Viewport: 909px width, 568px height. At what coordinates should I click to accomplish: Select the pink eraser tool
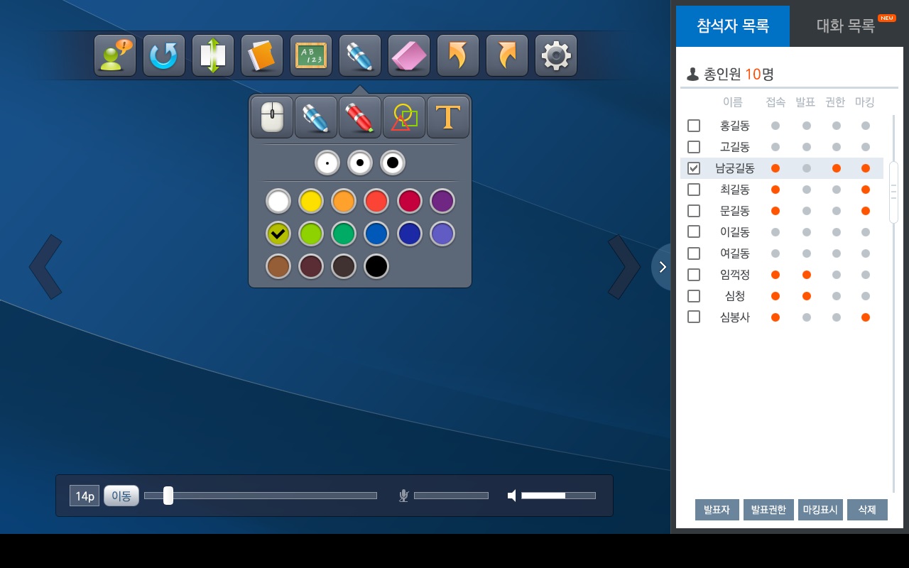pos(409,55)
